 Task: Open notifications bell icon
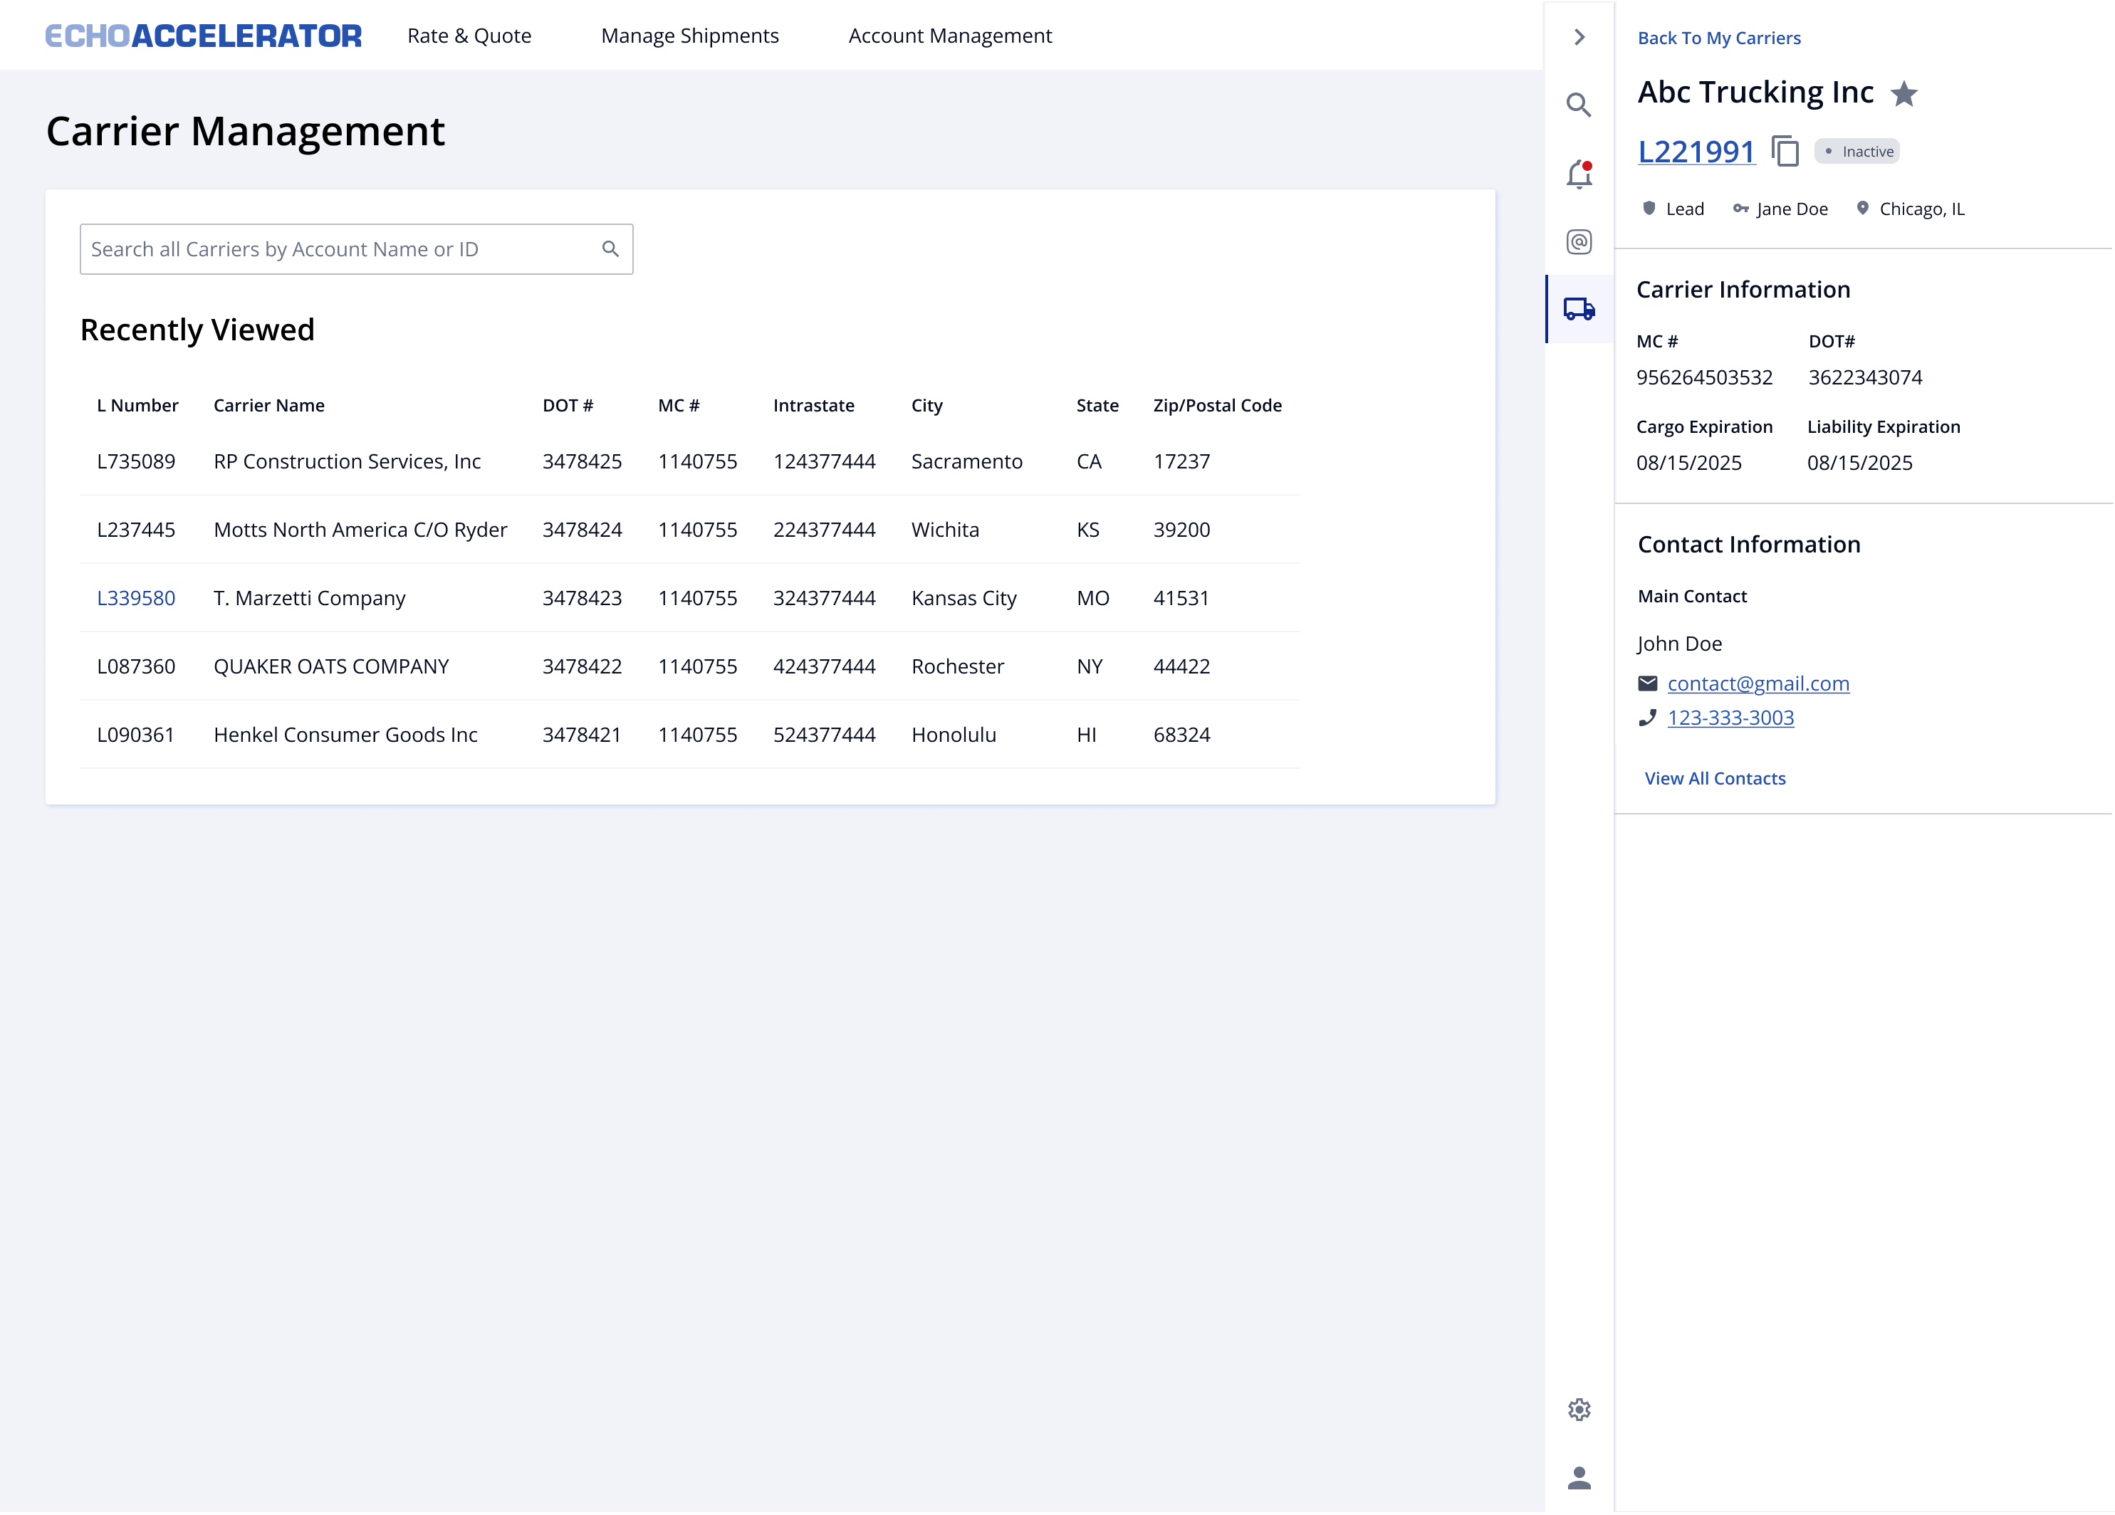(x=1579, y=174)
